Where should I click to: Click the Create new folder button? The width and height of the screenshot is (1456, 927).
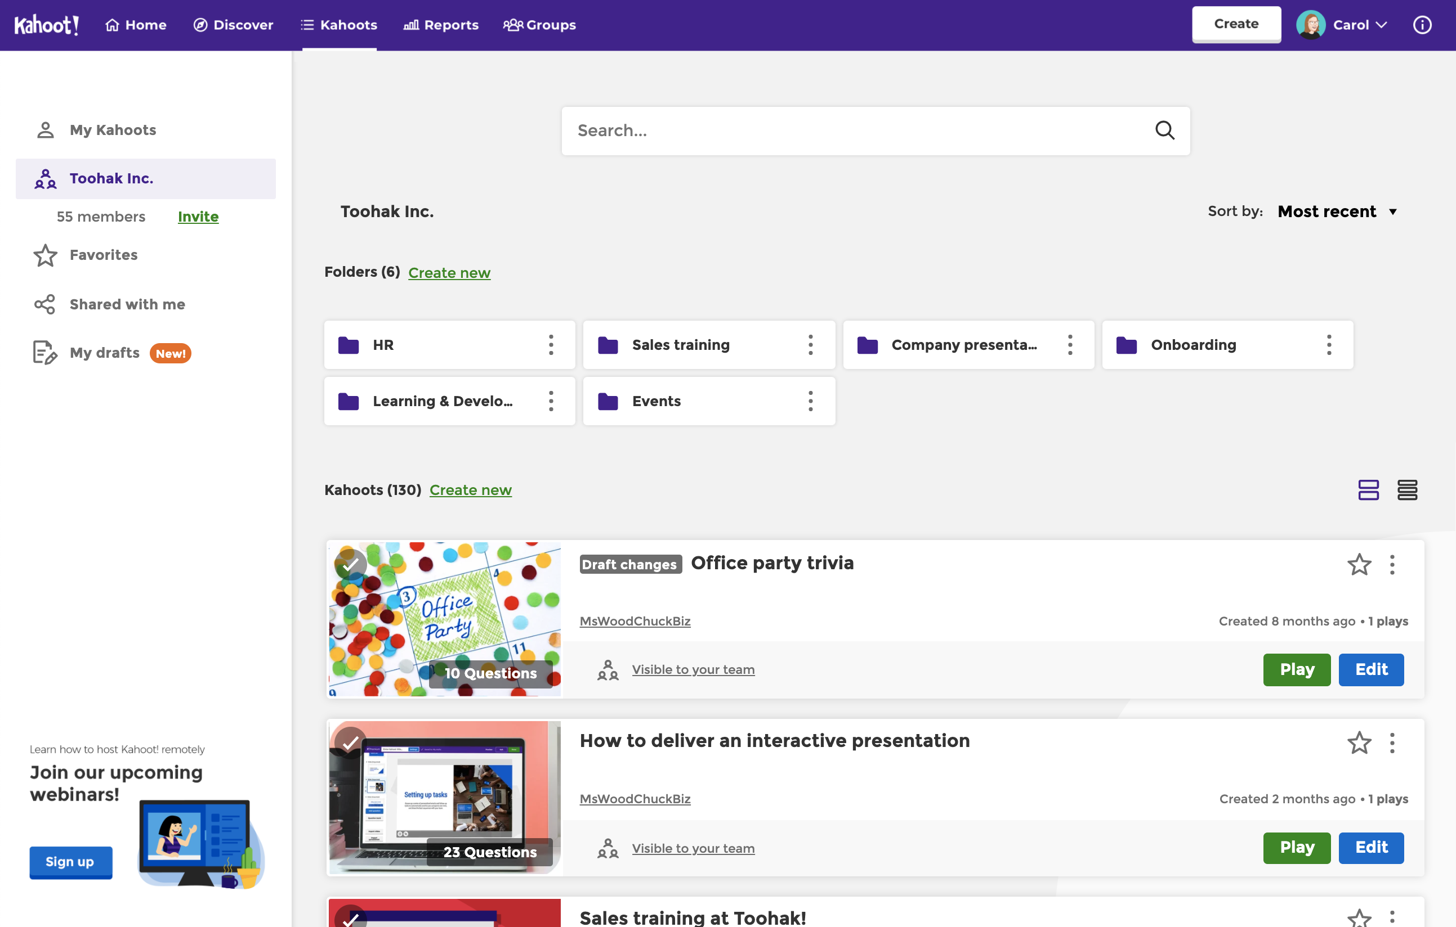[x=449, y=273]
